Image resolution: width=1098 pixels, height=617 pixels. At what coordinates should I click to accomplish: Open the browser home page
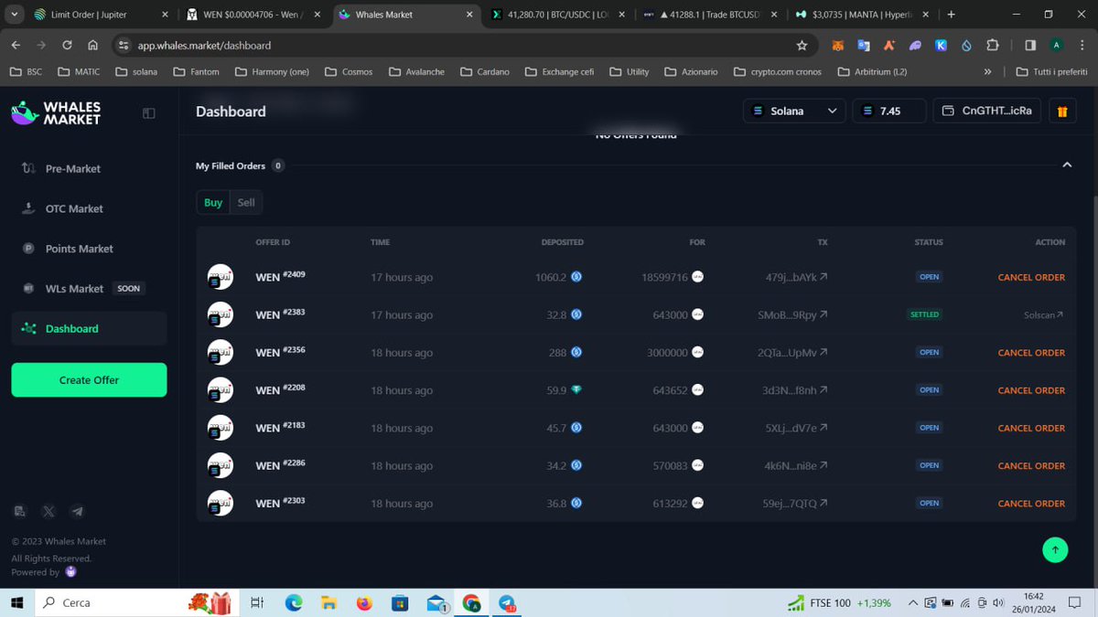pyautogui.click(x=93, y=45)
